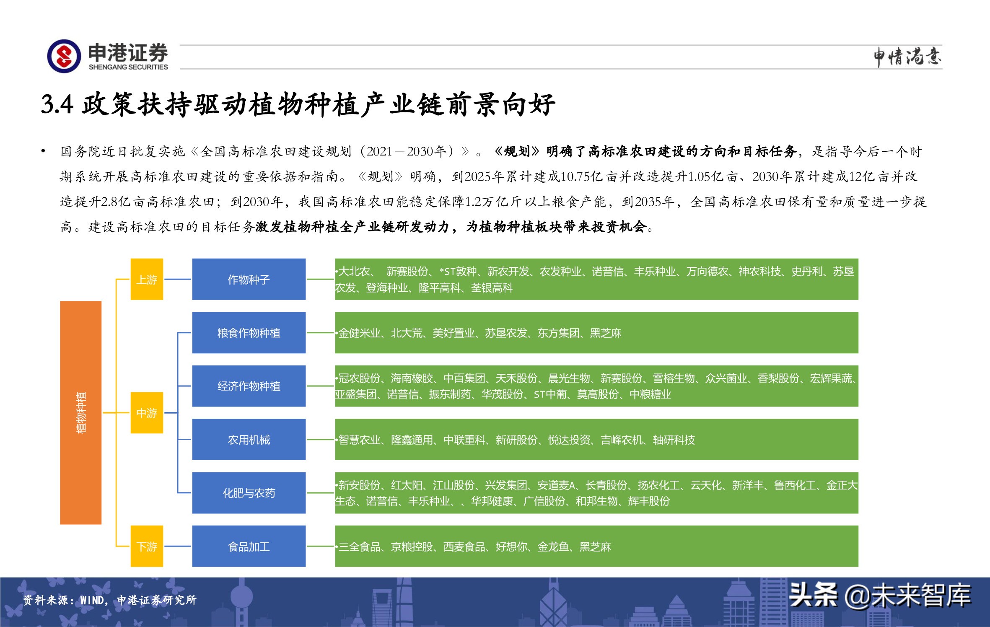Screen dimensions: 990x627
Task: Click the text line starting 期系统开展高标准农田建设
Action: coord(489,176)
